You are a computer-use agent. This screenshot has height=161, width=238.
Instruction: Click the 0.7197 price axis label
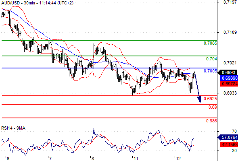coord(230,2)
